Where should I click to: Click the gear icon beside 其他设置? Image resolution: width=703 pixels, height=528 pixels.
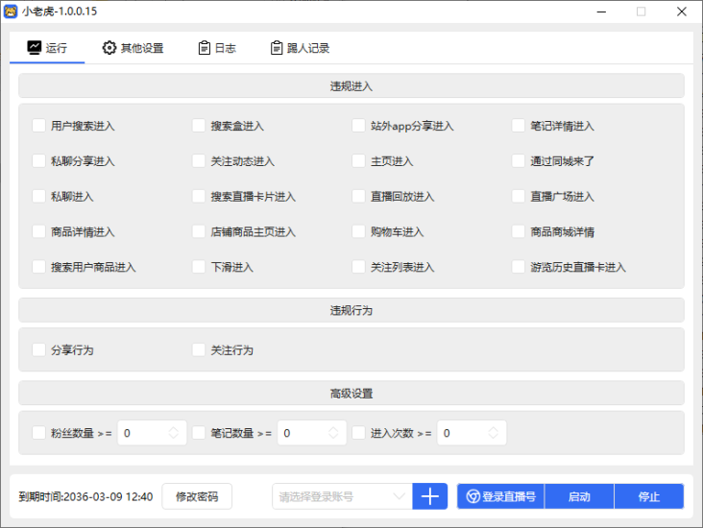tap(109, 47)
